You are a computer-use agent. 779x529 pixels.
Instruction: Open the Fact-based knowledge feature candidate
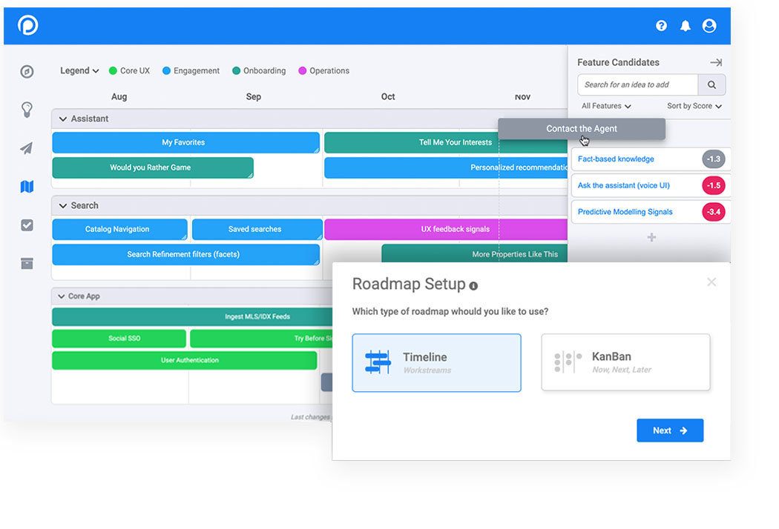point(640,159)
